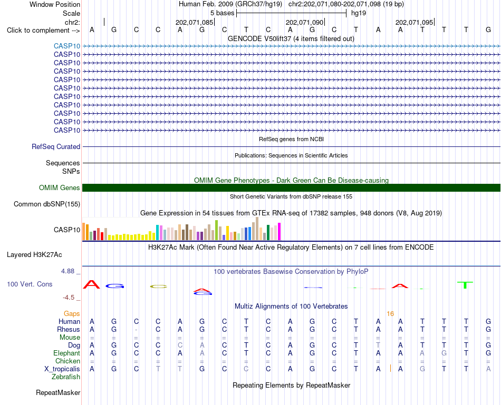The width and height of the screenshot is (501, 405).
Task: Click the CASP10 label beside GTEx bar chart
Action: (67, 230)
